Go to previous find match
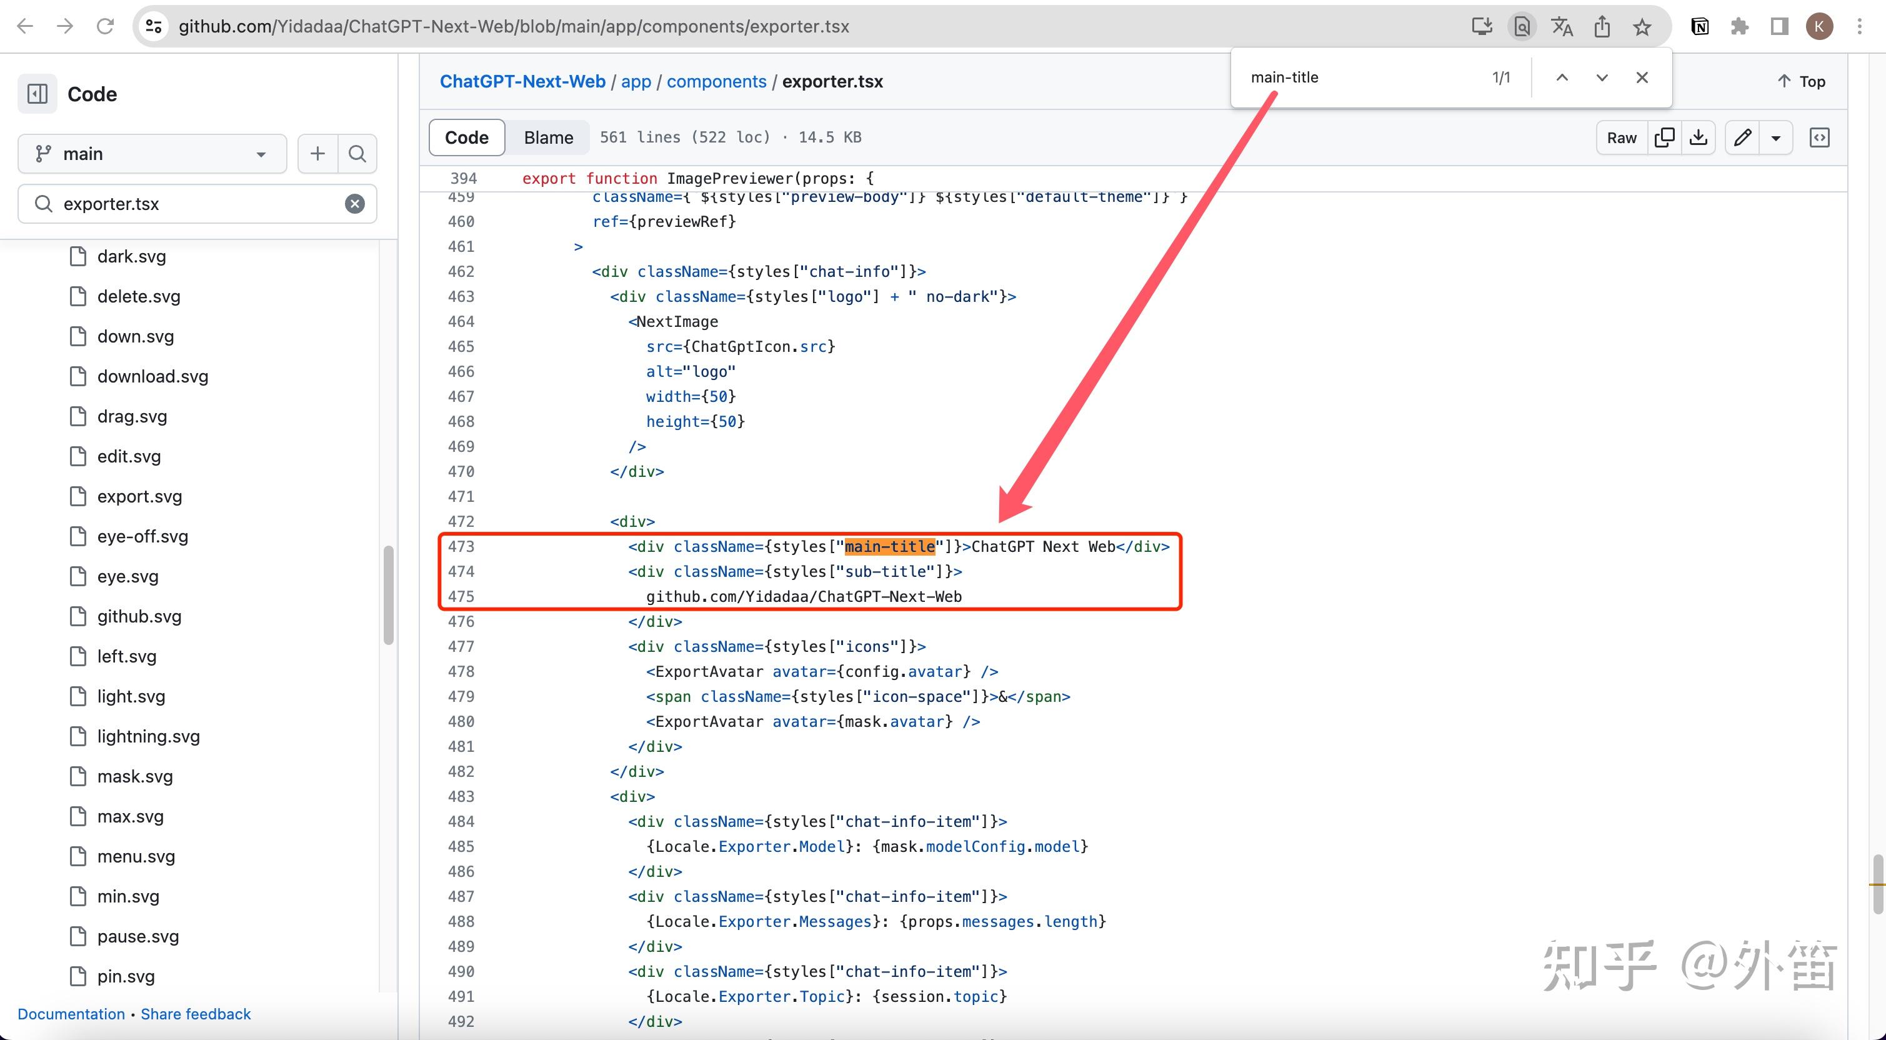Viewport: 1886px width, 1040px height. click(x=1562, y=77)
